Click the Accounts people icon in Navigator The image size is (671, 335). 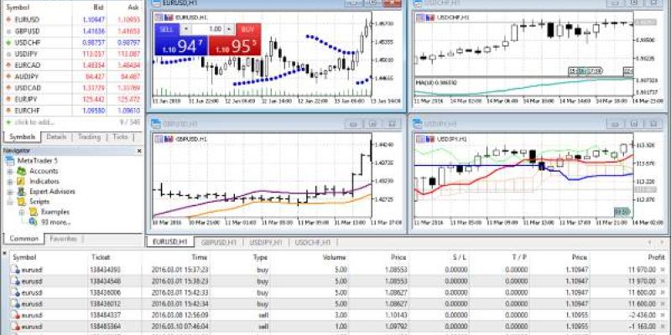(x=22, y=171)
